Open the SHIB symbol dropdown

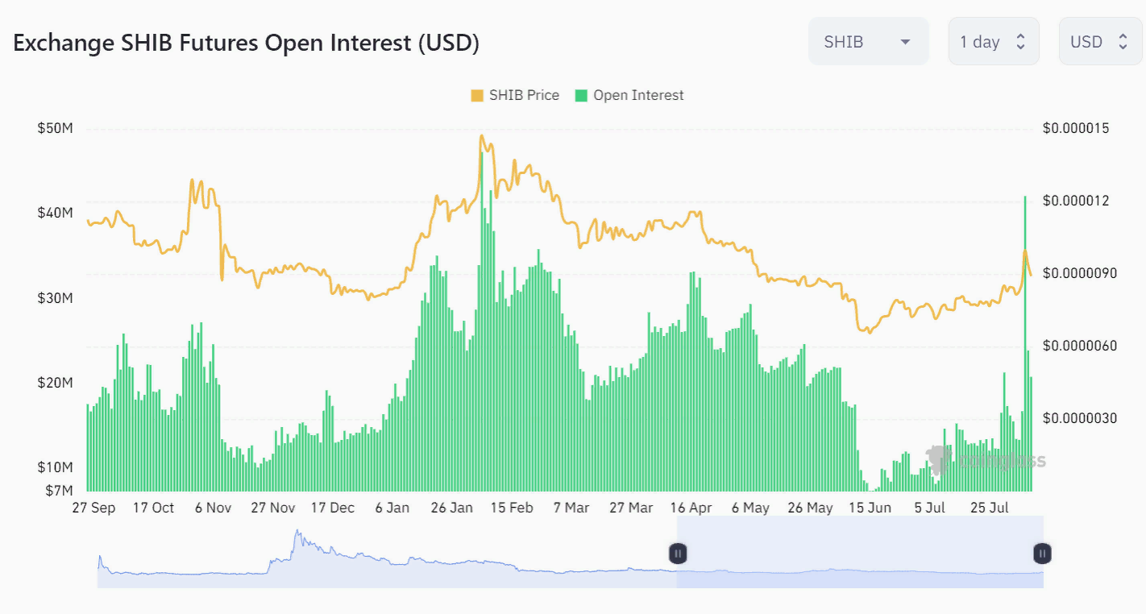click(x=867, y=42)
